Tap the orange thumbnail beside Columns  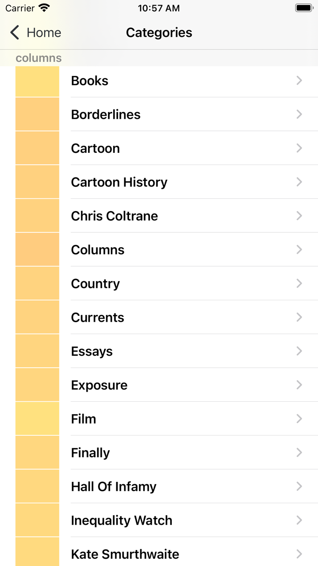click(x=37, y=249)
